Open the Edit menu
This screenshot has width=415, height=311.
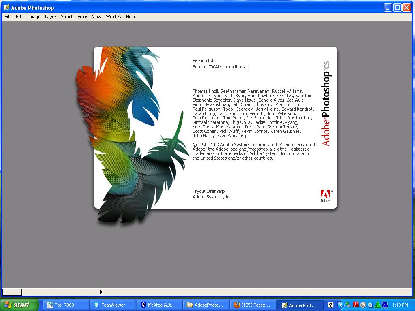click(x=19, y=17)
